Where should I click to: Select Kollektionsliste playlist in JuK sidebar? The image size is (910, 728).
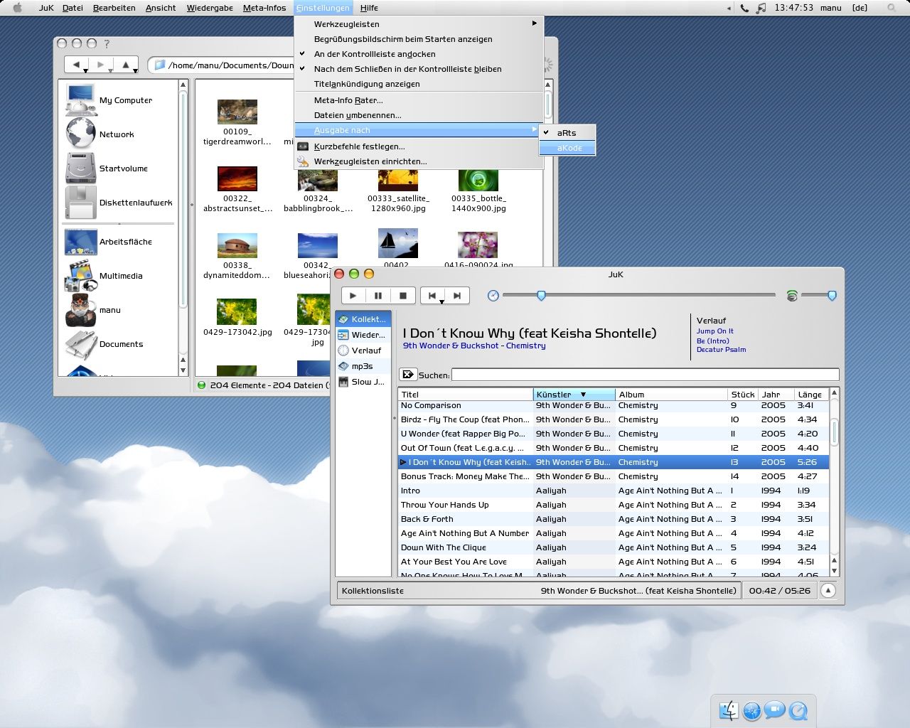pos(363,319)
